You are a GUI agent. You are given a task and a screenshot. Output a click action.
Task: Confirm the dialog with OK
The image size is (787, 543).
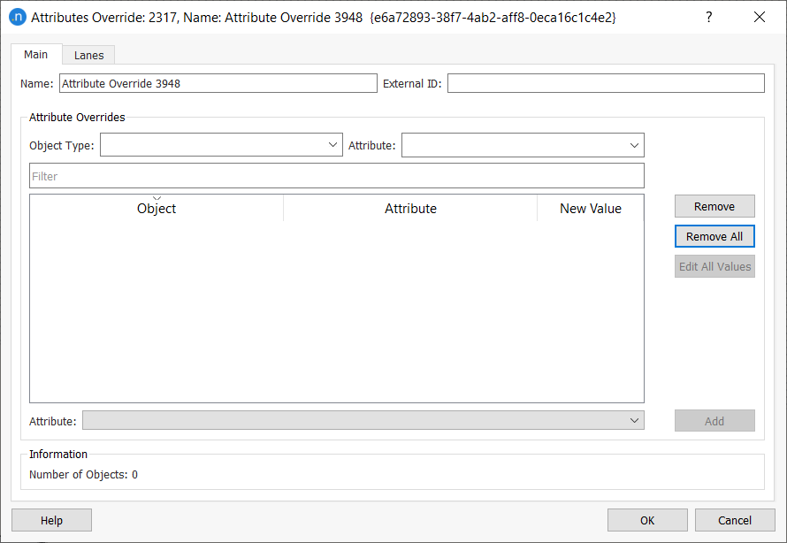click(647, 520)
